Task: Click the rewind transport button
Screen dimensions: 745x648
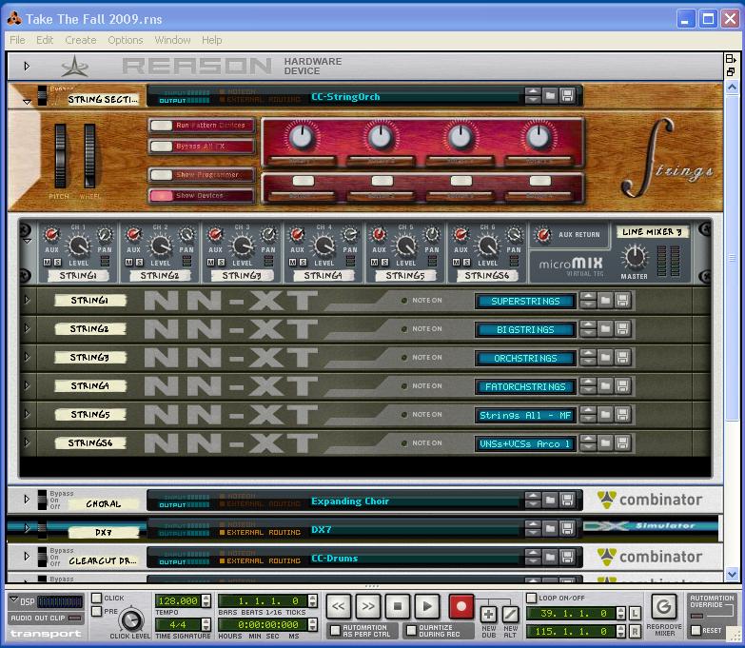Action: 339,606
